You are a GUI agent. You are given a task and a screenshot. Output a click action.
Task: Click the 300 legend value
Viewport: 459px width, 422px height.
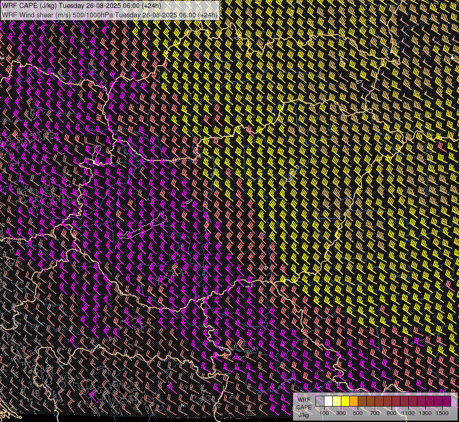pos(341,413)
